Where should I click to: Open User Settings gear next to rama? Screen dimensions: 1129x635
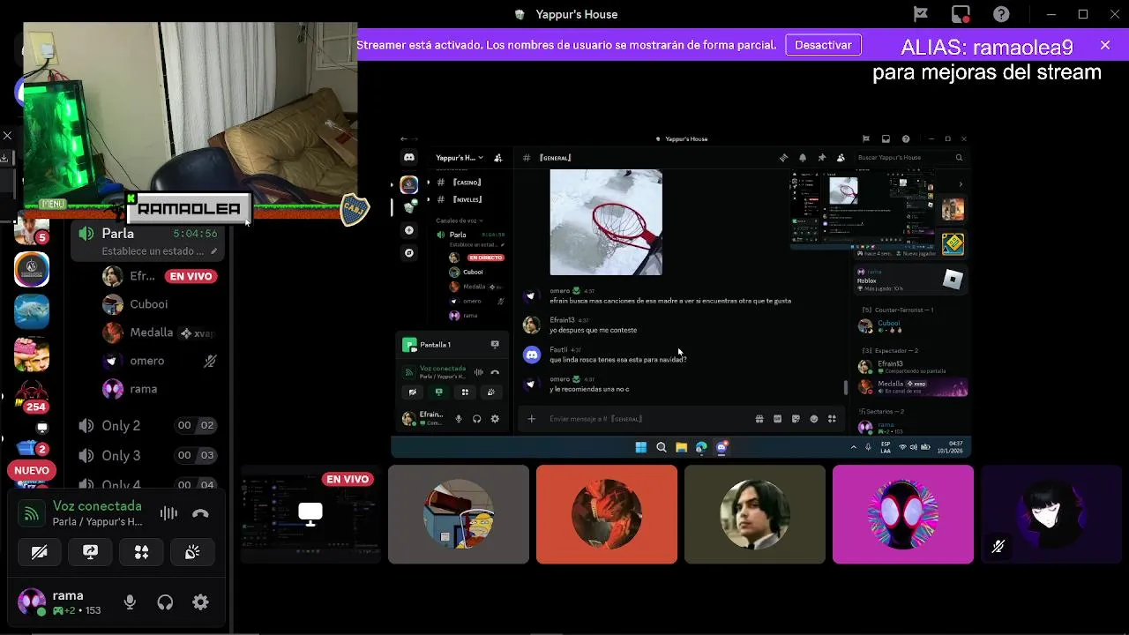point(200,602)
